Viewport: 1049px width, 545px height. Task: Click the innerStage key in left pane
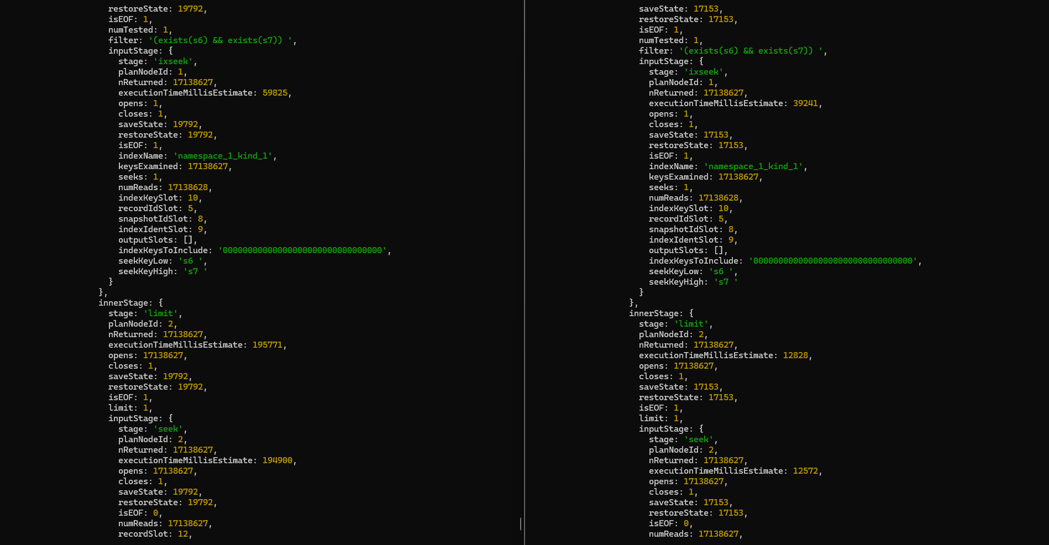[123, 303]
